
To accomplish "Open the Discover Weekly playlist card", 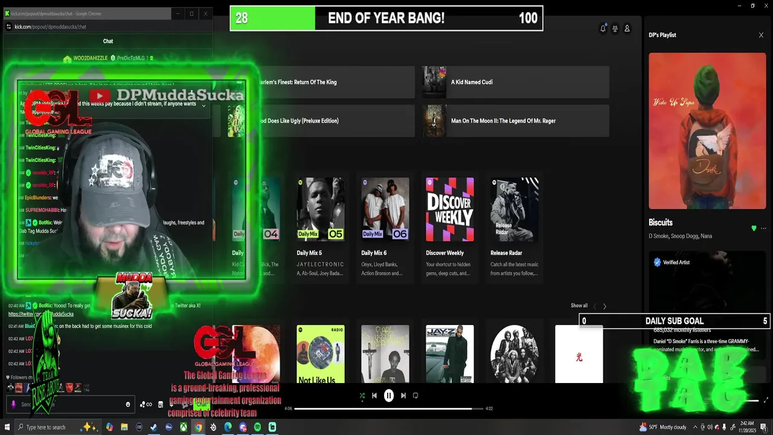I will 450,228.
